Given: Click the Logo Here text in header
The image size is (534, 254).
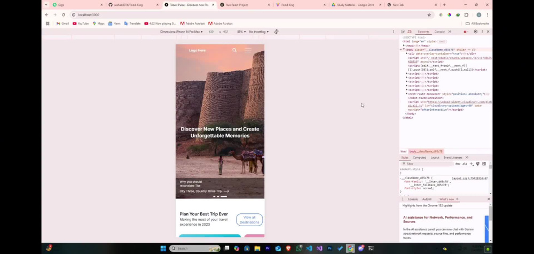Looking at the screenshot, I should coord(197,50).
